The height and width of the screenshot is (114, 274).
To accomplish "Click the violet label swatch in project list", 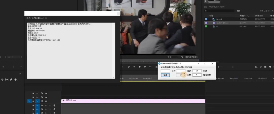I will [206, 23].
